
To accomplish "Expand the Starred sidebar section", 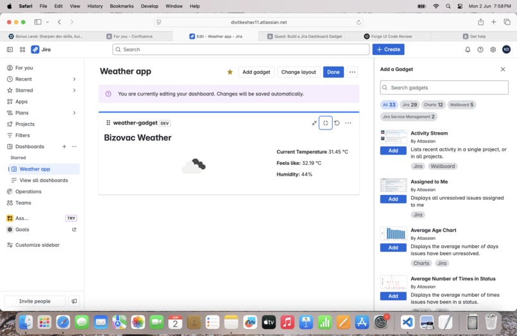I will 74,90.
